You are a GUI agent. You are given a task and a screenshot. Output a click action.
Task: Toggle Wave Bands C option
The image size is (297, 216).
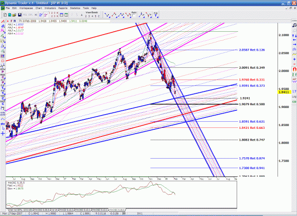coord(98,16)
